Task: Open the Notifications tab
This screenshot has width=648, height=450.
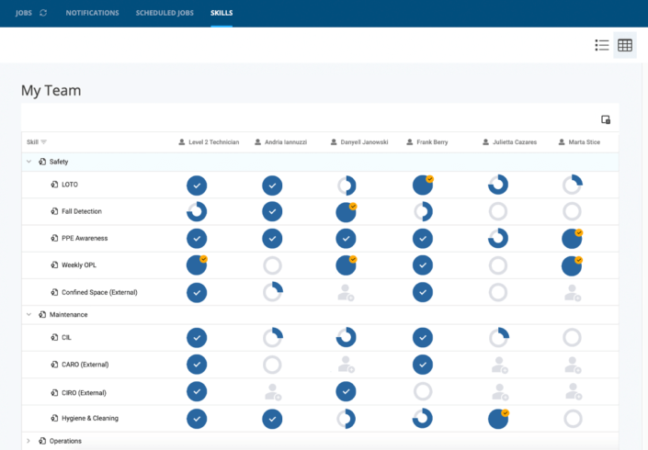Action: pyautogui.click(x=92, y=14)
